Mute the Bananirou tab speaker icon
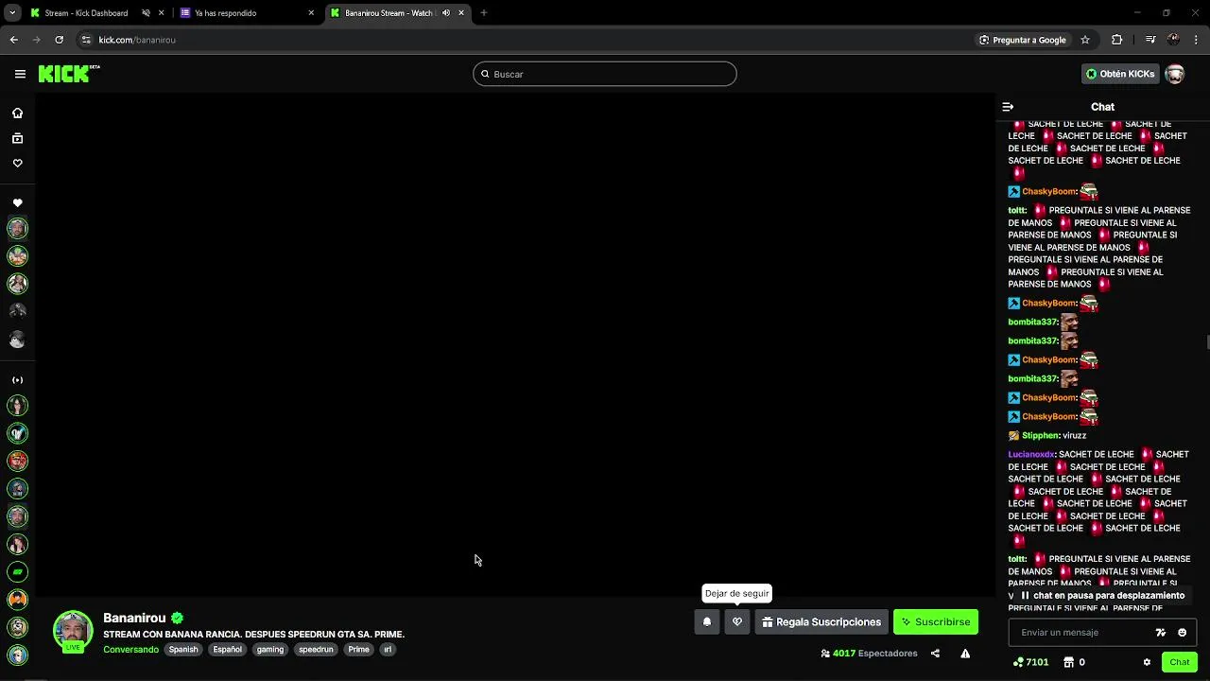 (446, 13)
